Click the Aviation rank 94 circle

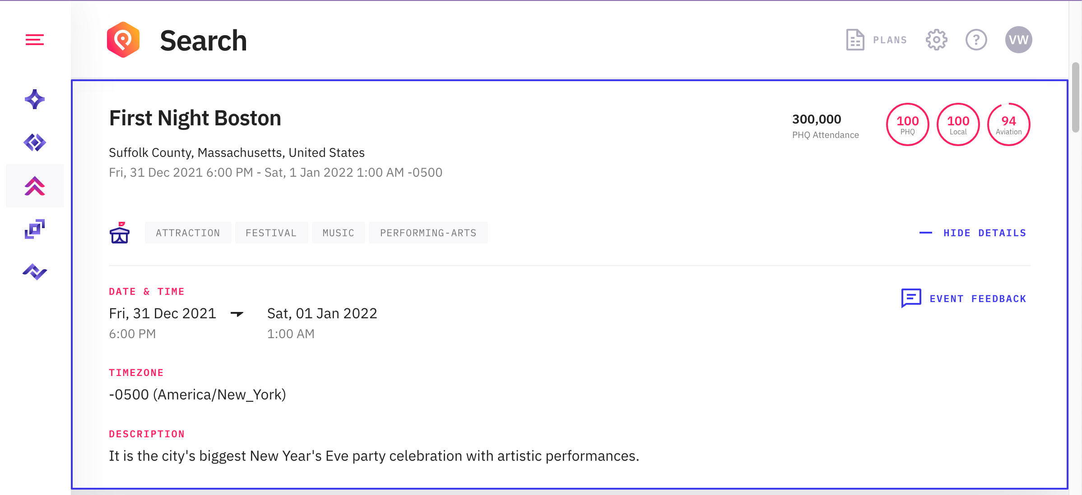tap(1008, 124)
